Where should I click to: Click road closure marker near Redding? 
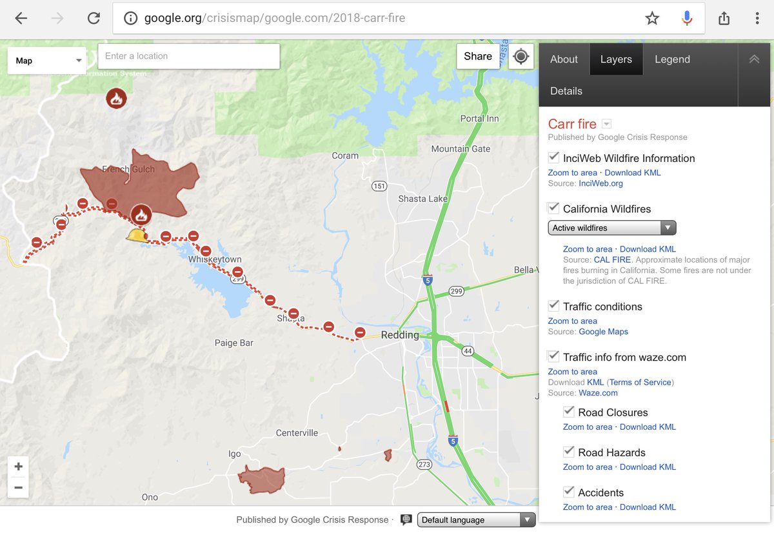(360, 332)
